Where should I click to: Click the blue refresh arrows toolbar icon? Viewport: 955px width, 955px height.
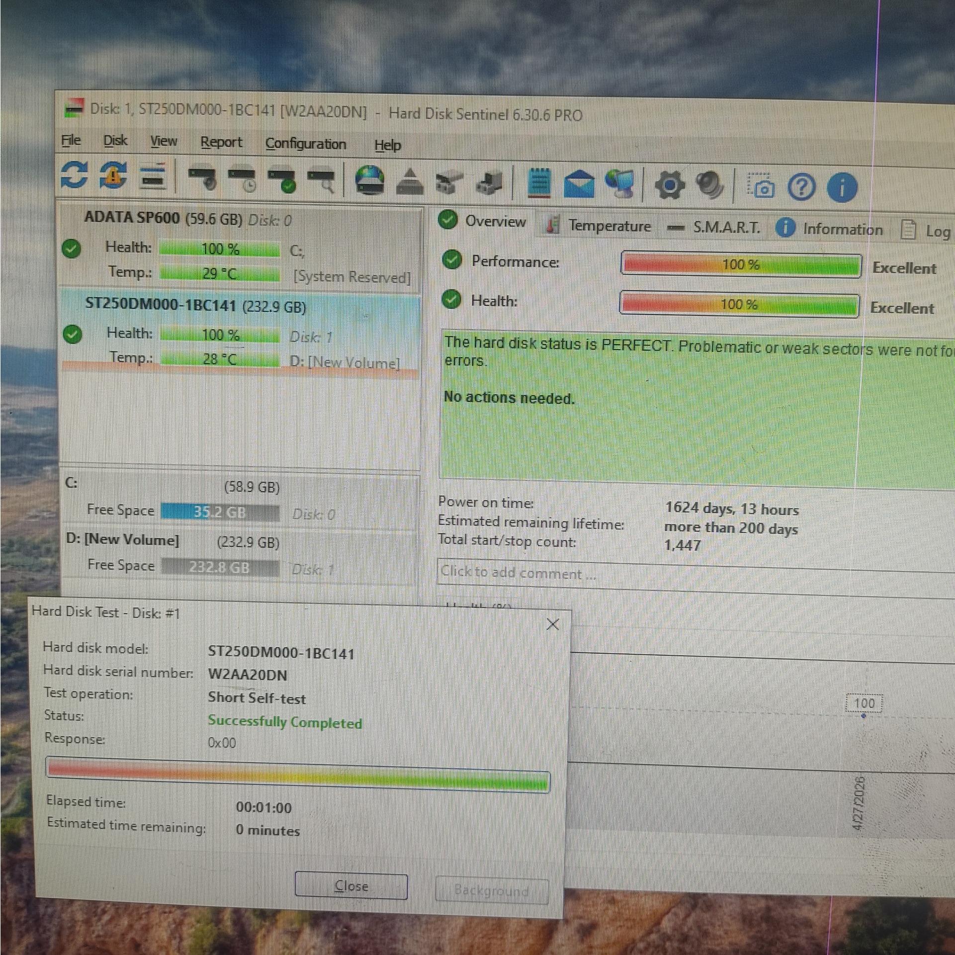(x=75, y=175)
